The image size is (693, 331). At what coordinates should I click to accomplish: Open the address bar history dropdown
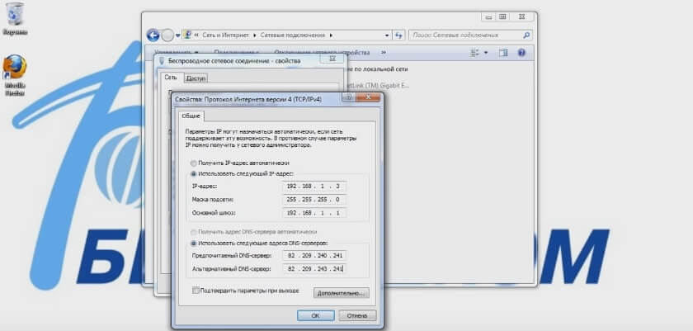[x=387, y=35]
